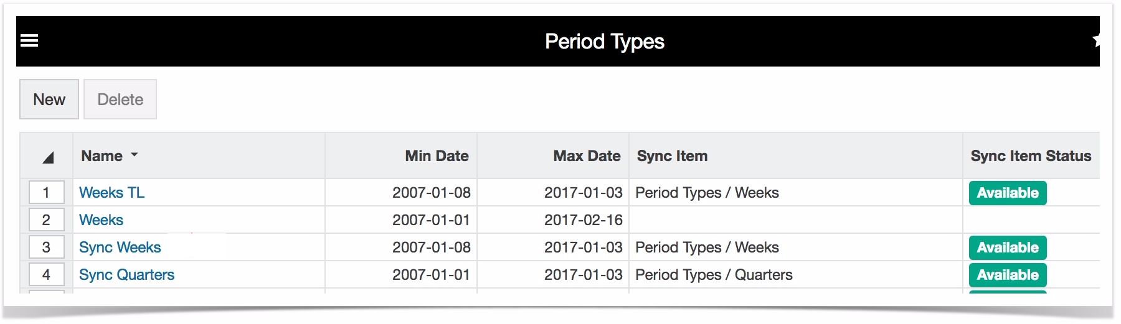
Task: Click the Sync Item Status column header
Action: click(1031, 156)
